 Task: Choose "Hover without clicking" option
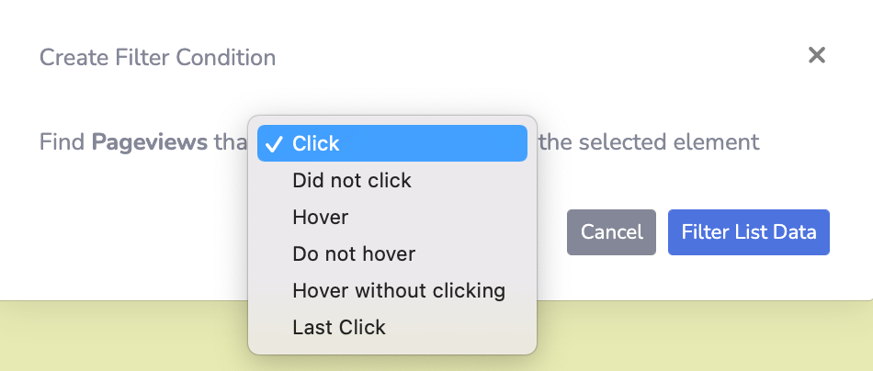[x=399, y=290]
